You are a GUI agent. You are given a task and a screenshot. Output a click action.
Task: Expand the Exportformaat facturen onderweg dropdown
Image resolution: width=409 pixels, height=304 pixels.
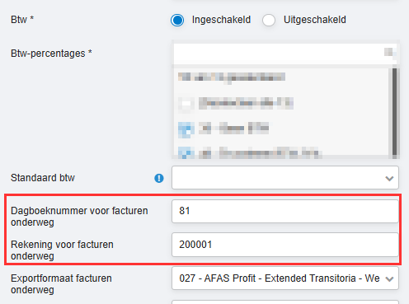pyautogui.click(x=285, y=278)
